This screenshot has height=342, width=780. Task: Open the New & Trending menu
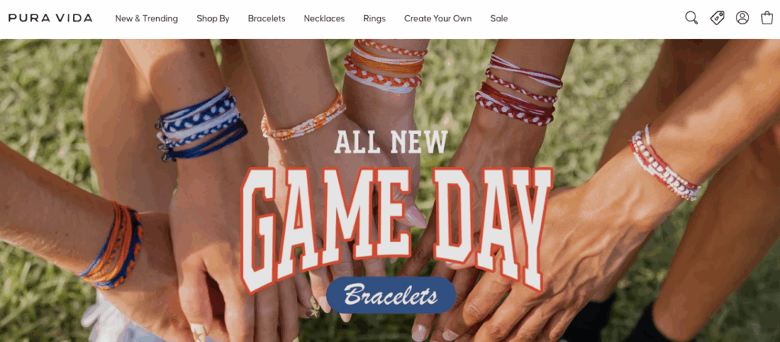(146, 18)
